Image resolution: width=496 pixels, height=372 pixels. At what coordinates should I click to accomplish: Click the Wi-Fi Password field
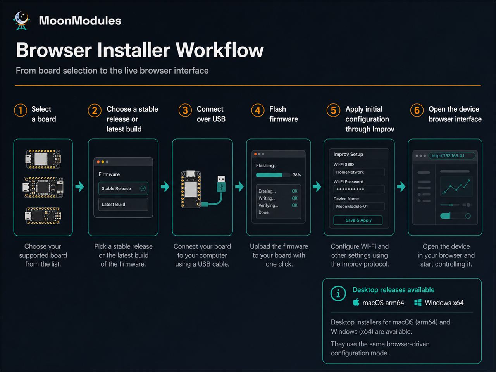click(x=359, y=189)
